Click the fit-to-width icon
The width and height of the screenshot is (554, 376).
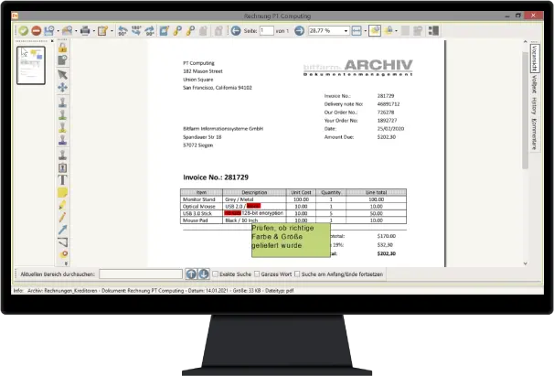[357, 31]
